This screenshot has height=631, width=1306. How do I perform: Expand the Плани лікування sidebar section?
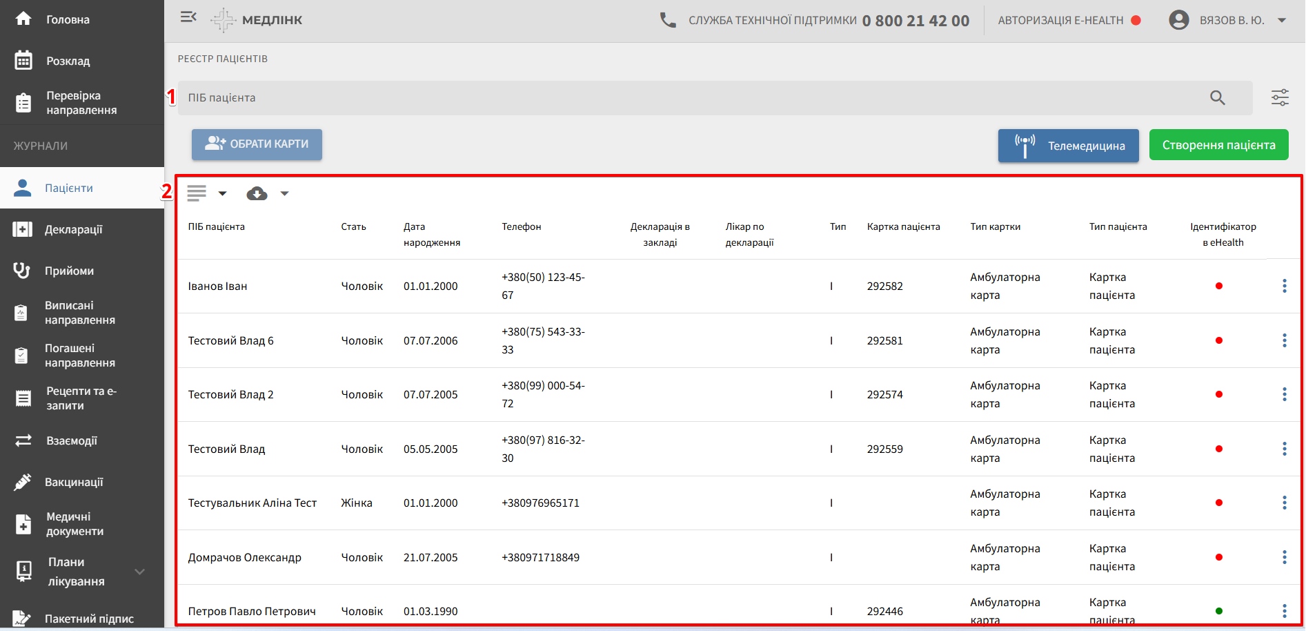[x=140, y=572]
